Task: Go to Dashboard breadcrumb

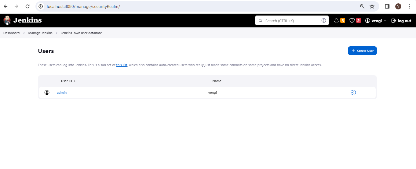Action: [x=11, y=33]
